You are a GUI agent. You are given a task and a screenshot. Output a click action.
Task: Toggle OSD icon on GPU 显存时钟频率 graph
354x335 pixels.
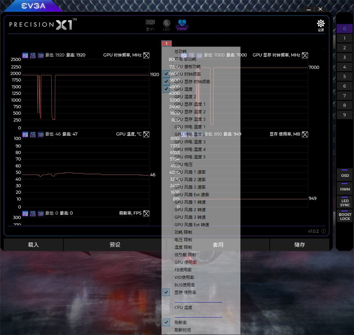coord(184,55)
